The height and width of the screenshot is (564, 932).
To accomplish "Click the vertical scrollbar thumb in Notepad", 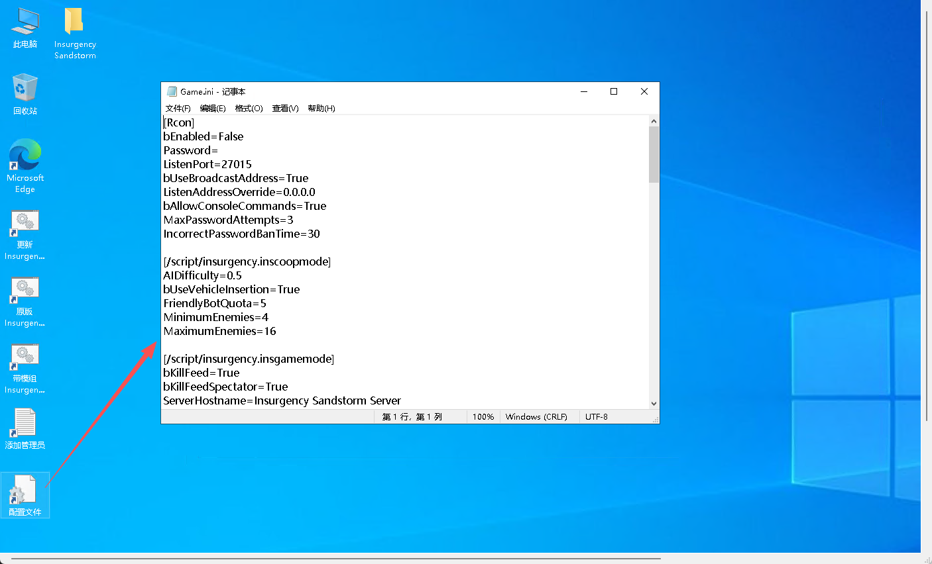I will coord(654,154).
